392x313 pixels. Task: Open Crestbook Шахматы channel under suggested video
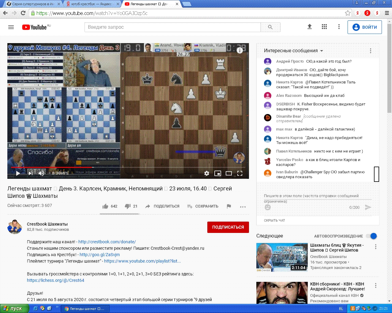pyautogui.click(x=328, y=257)
